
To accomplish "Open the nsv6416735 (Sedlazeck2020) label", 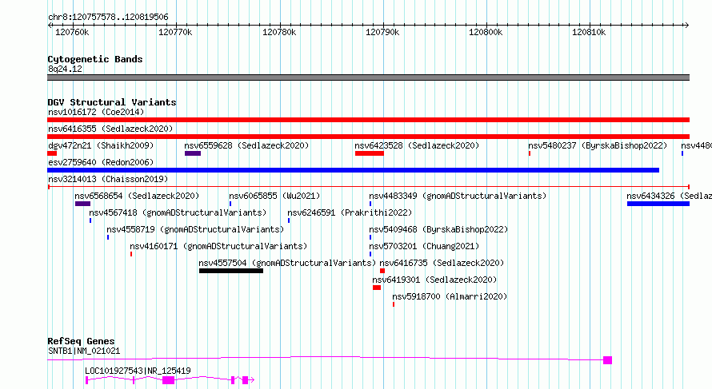I will pos(442,263).
